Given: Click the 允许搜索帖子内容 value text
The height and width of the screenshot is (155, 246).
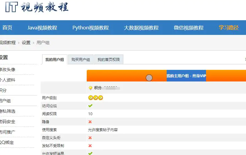Looking at the screenshot, I should (x=103, y=130).
